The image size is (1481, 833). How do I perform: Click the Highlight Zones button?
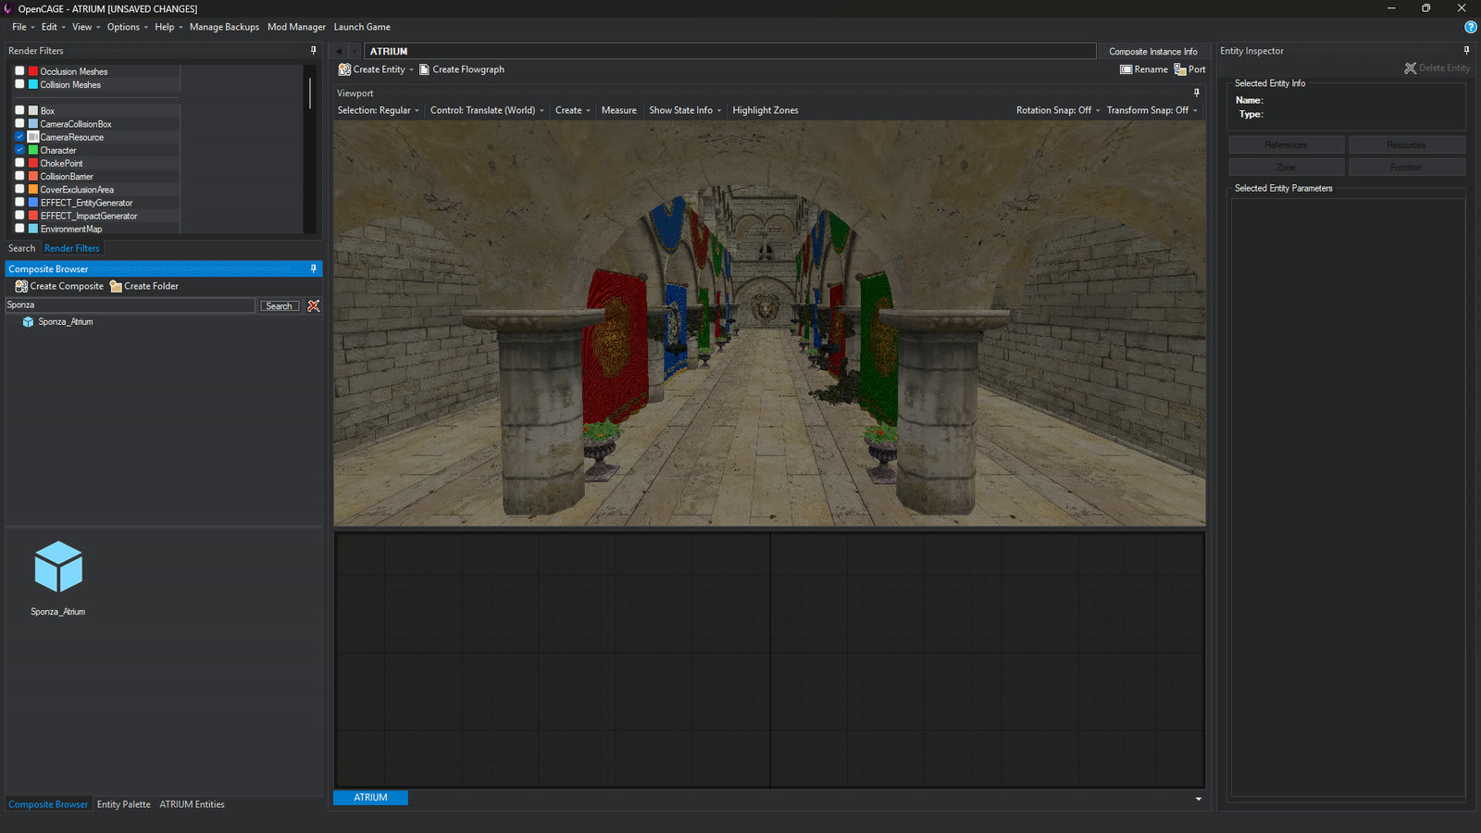click(x=765, y=110)
